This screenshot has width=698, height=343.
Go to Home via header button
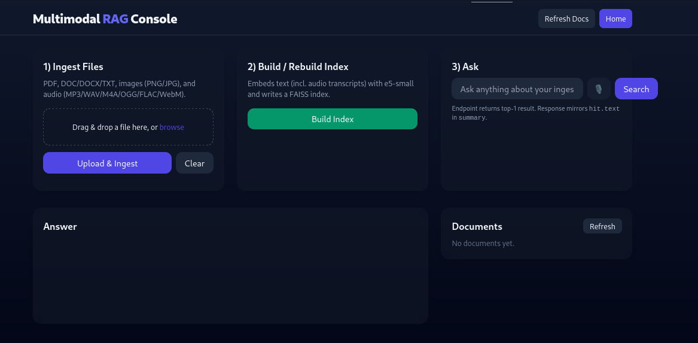pos(615,19)
